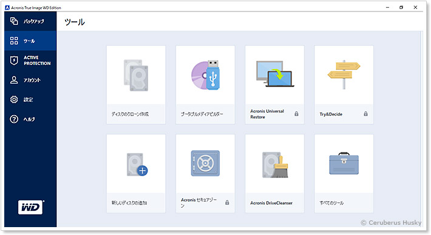This screenshot has height=235, width=431.
Task: Minimize the Acronis window
Action: [x=387, y=7]
